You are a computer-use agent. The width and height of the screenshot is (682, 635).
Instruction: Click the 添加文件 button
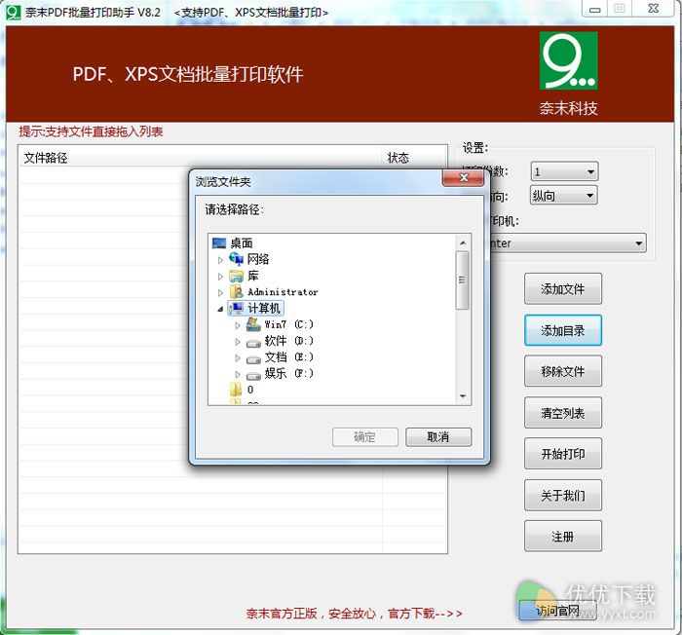coord(563,289)
